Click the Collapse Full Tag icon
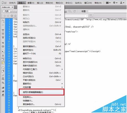Screen dimensions: 127x113 click(x=3, y=30)
